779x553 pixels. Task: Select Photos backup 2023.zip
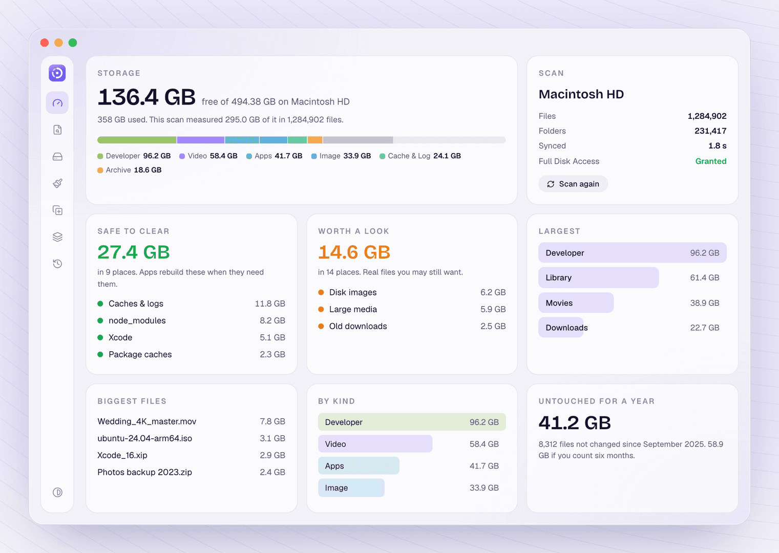(192, 472)
